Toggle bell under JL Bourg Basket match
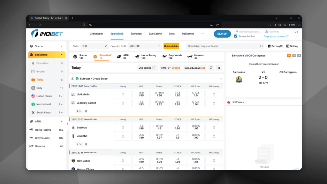327x184 pixels. point(86,111)
